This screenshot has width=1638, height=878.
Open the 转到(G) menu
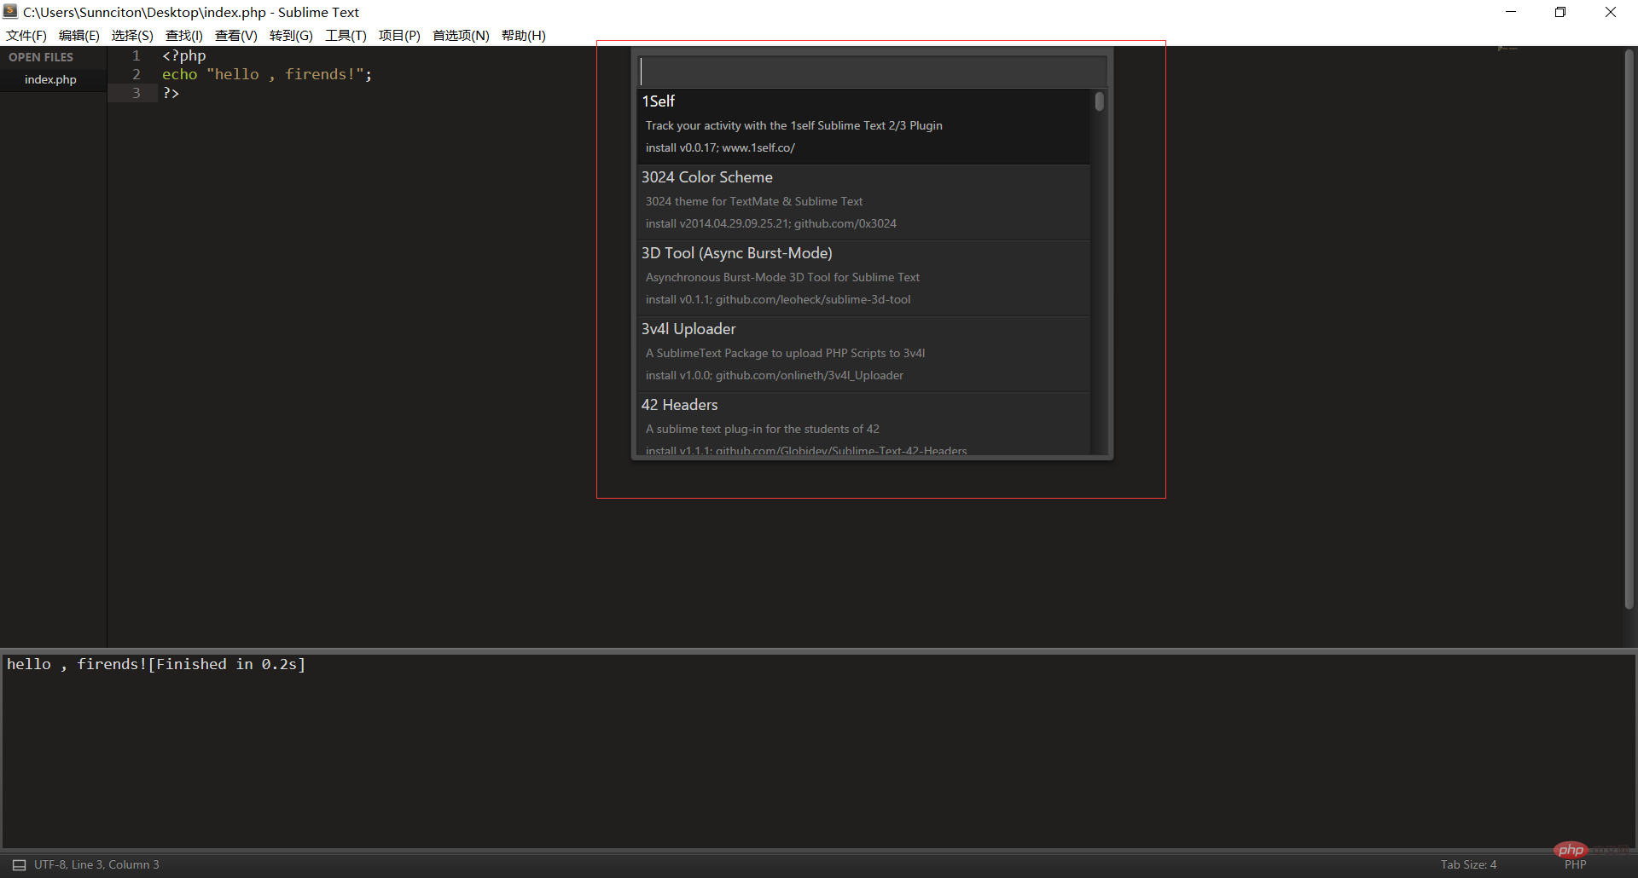pyautogui.click(x=291, y=35)
